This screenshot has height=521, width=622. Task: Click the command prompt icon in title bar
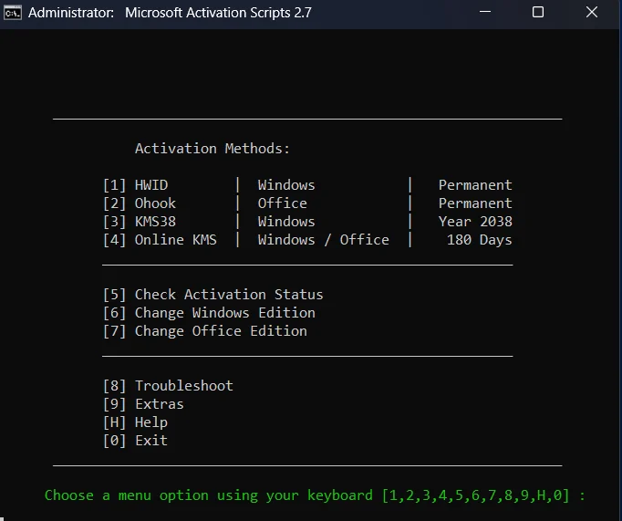(x=13, y=13)
